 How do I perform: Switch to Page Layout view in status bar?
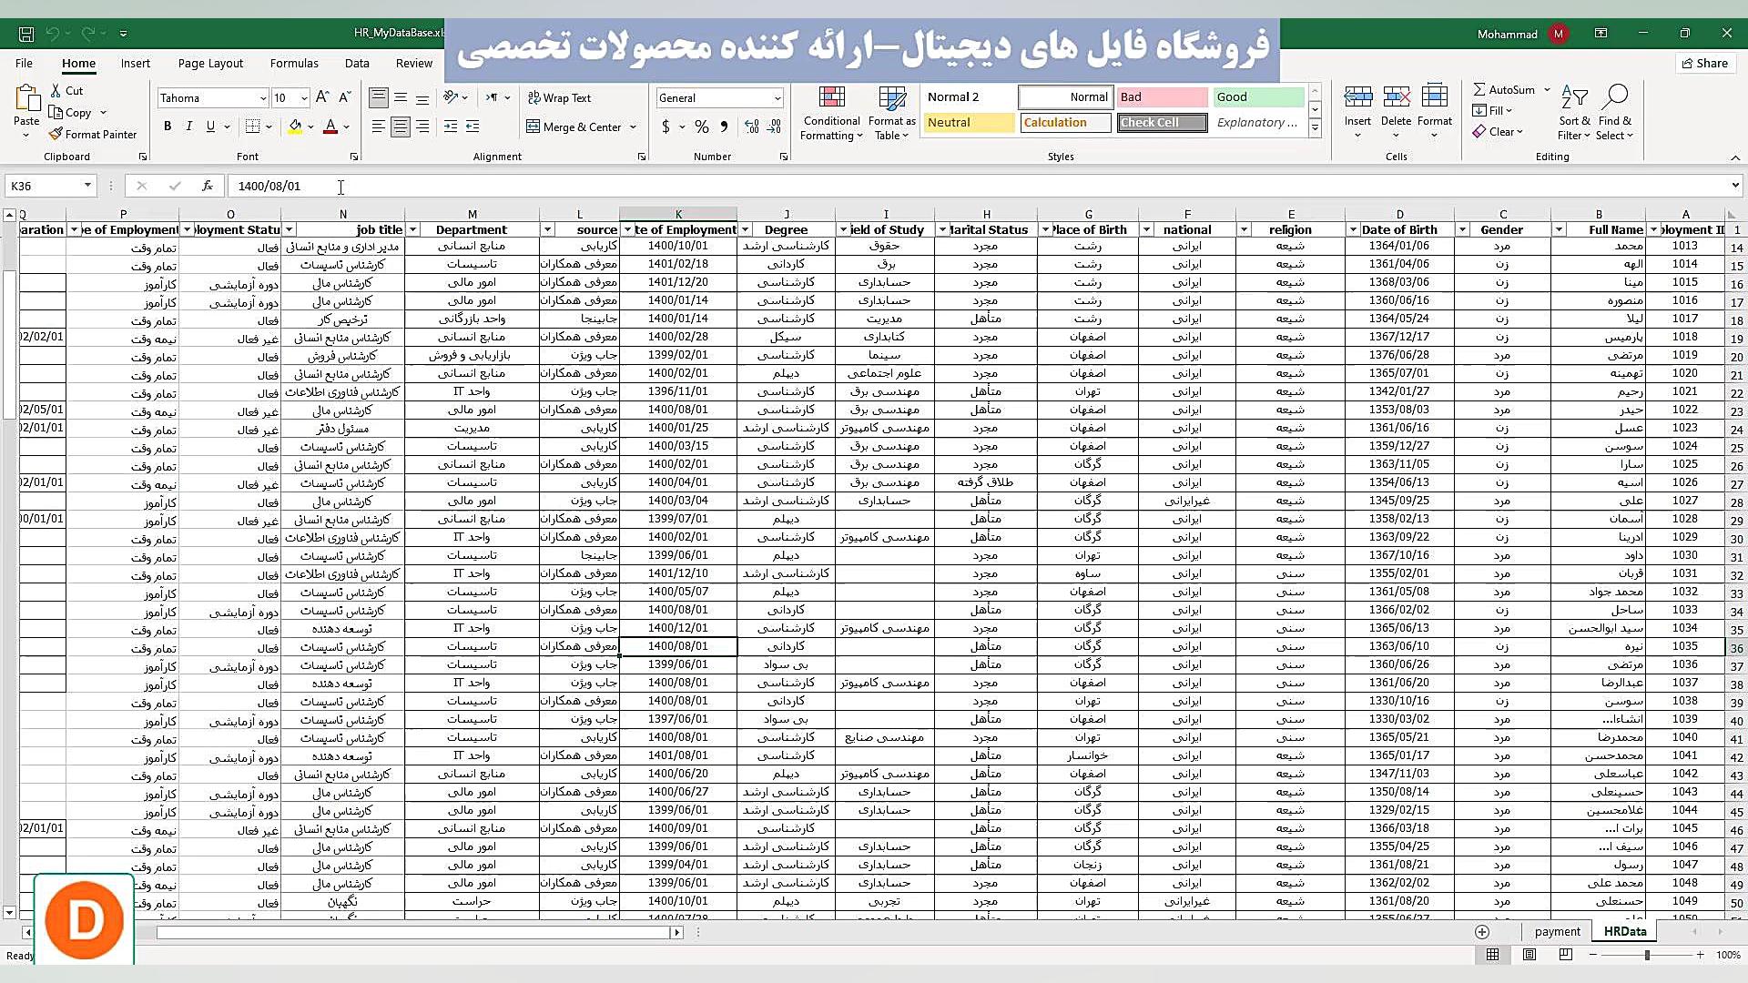click(x=1529, y=955)
